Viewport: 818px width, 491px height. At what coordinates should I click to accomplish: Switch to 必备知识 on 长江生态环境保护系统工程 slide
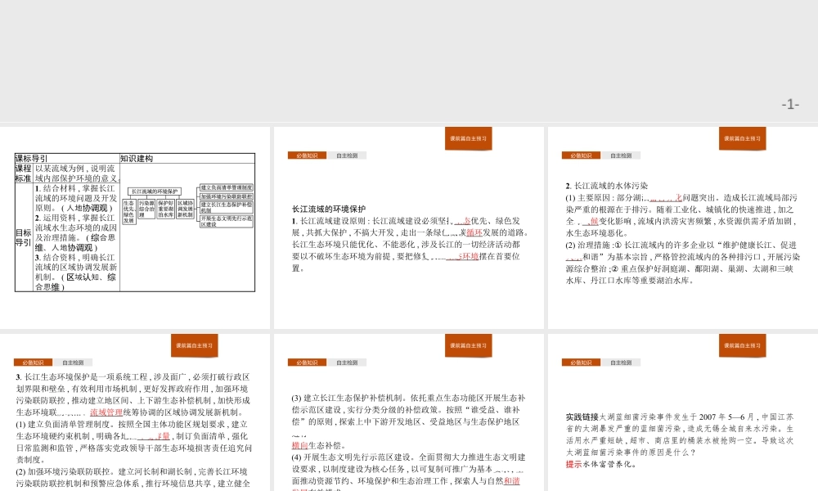coord(34,363)
